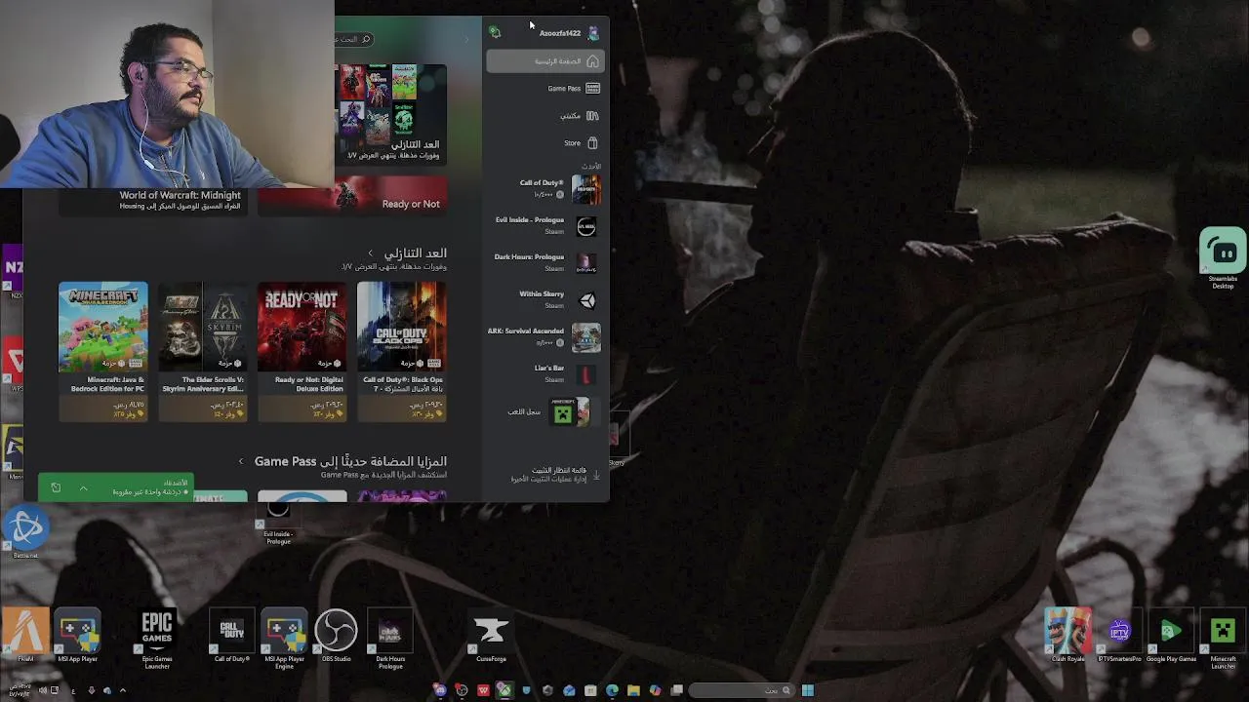Switch to Xbox app on taskbar
Viewport: 1249px width, 702px height.
coord(504,690)
